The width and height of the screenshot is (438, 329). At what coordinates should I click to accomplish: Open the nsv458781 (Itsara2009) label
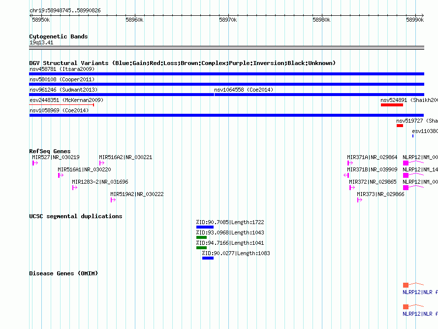(x=62, y=69)
